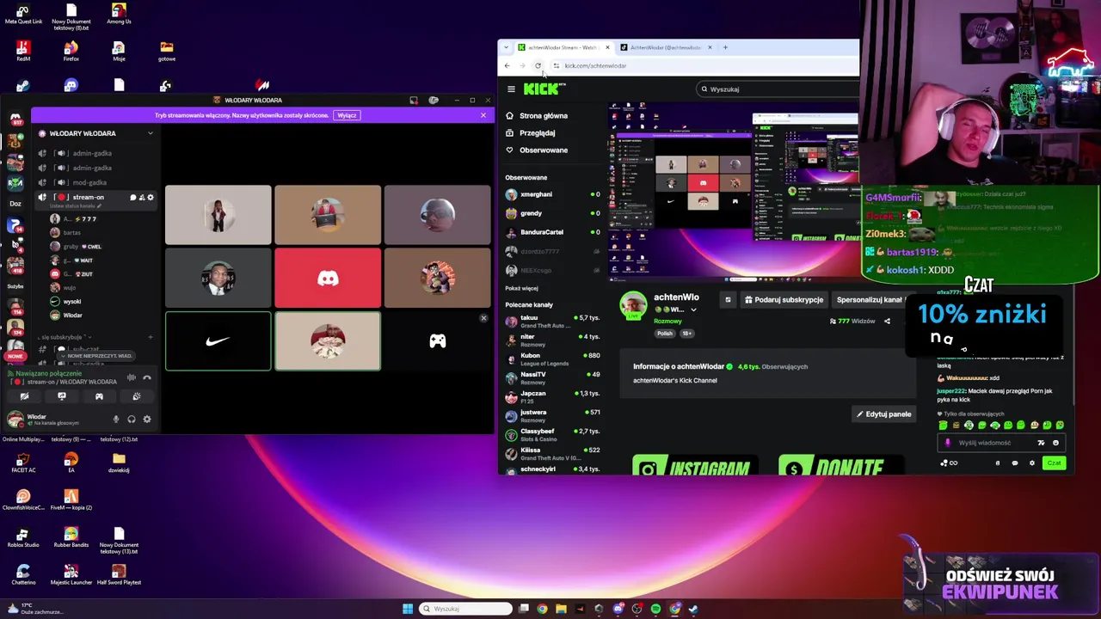This screenshot has height=619, width=1101.
Task: Go back in the browser
Action: pos(507,65)
